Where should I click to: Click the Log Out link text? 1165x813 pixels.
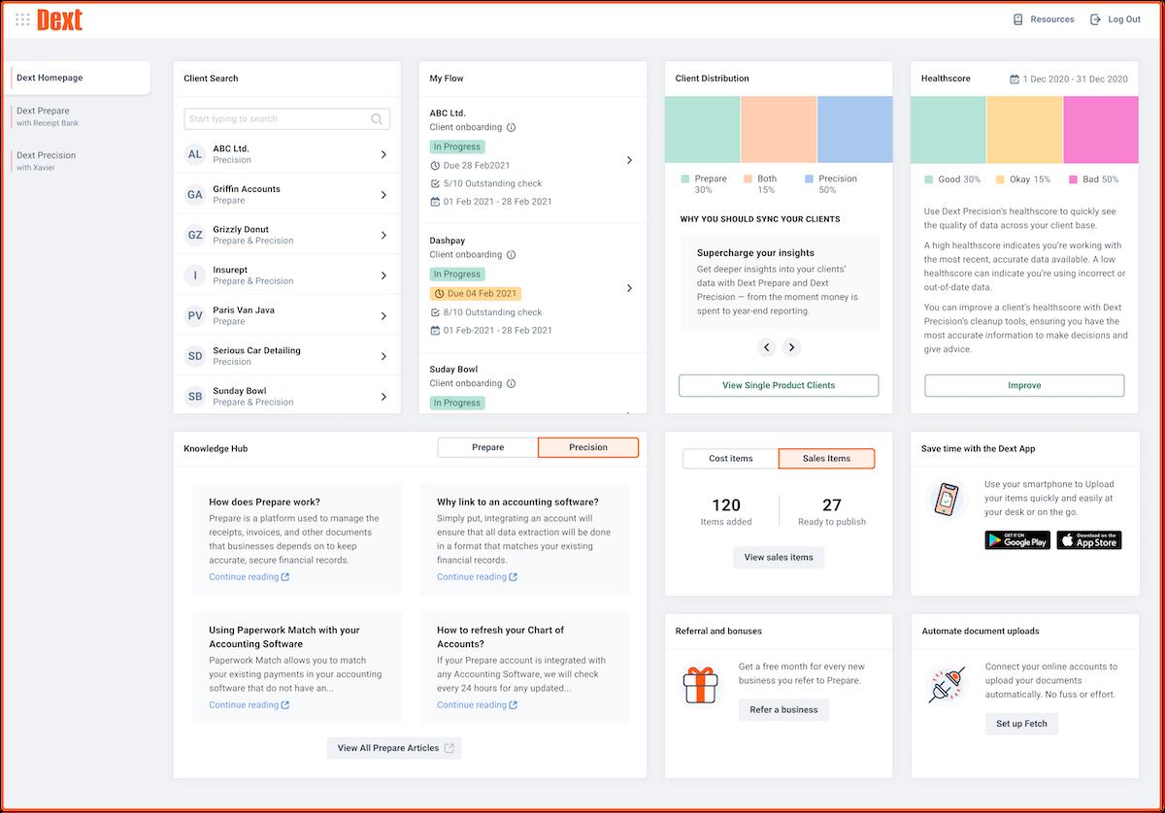(x=1124, y=19)
